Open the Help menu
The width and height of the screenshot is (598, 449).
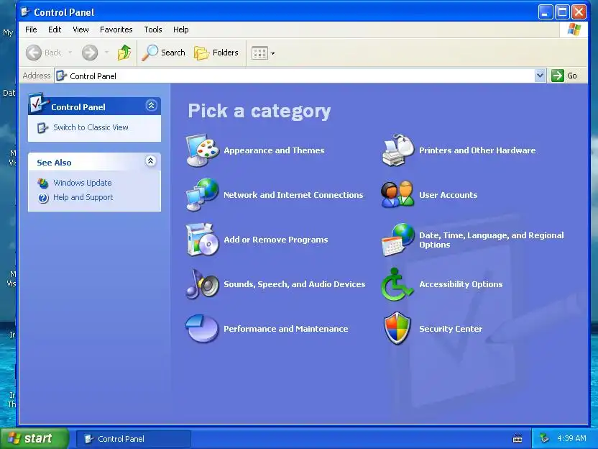[x=181, y=30]
